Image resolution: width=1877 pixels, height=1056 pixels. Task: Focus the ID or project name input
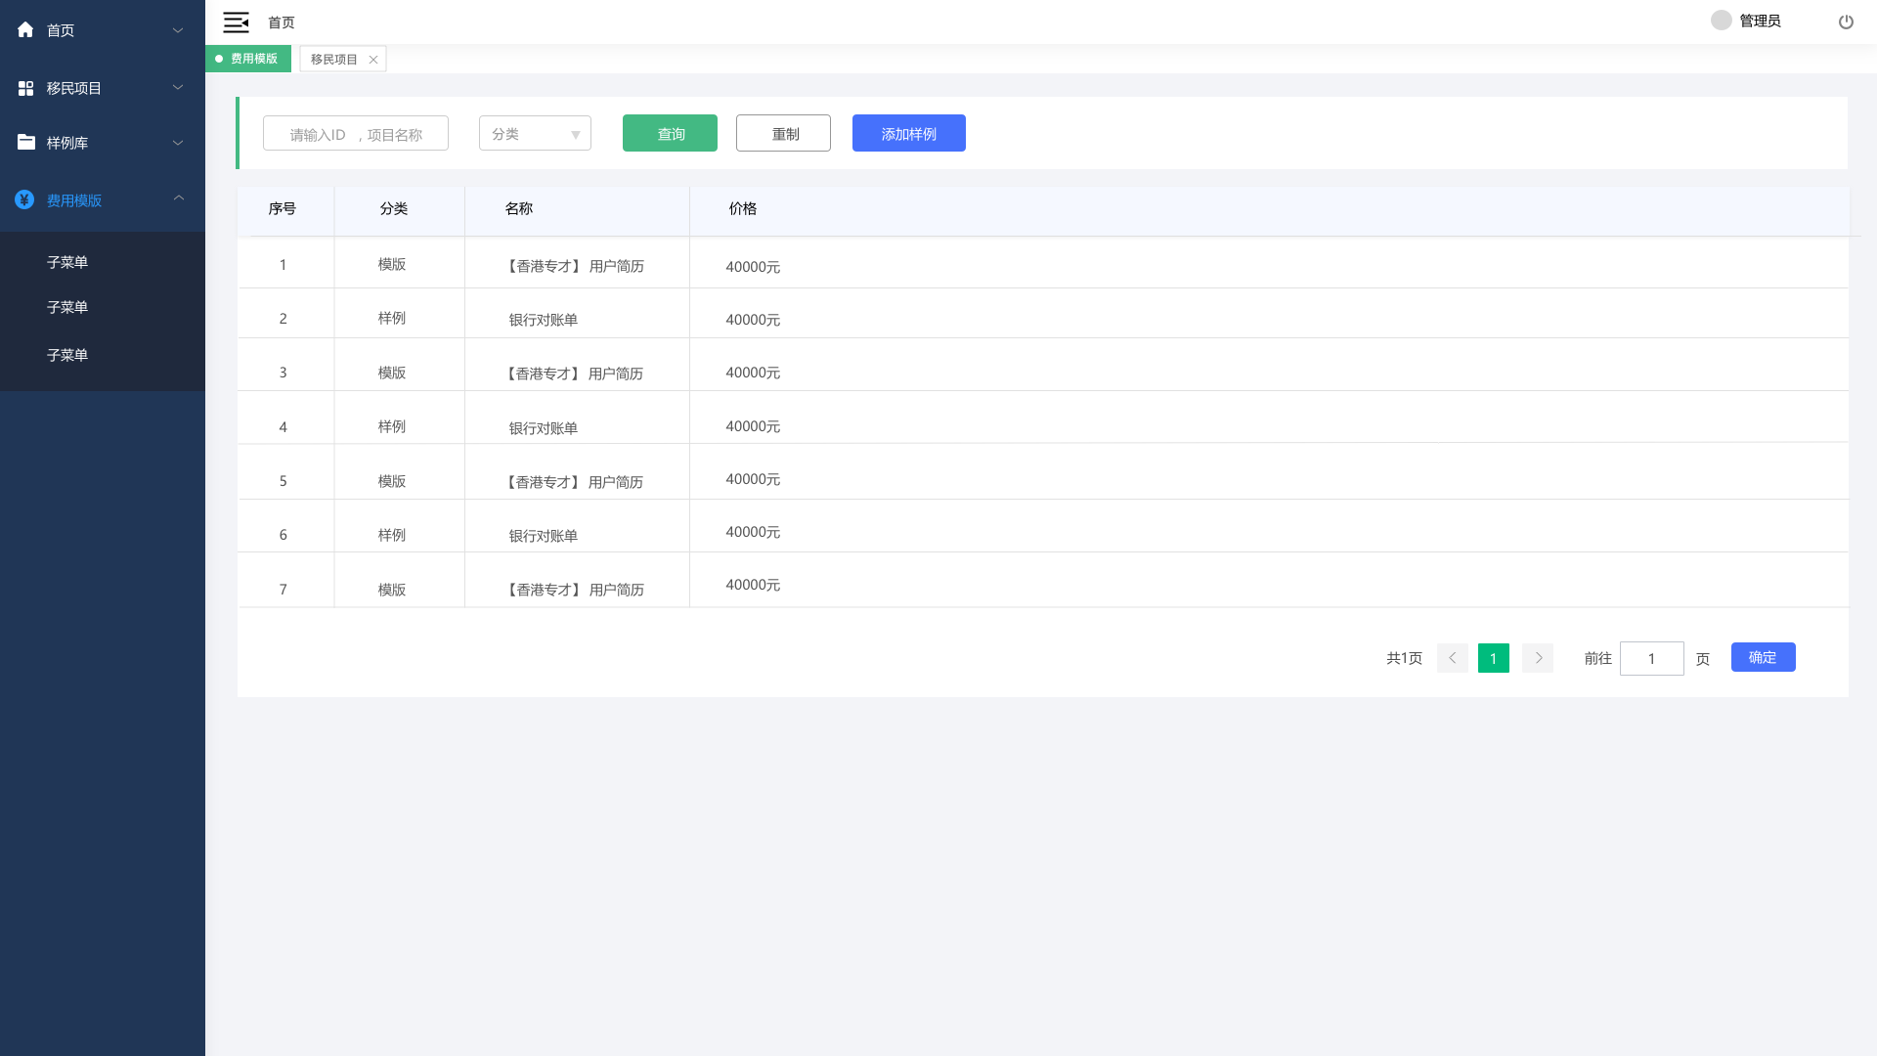coord(356,134)
